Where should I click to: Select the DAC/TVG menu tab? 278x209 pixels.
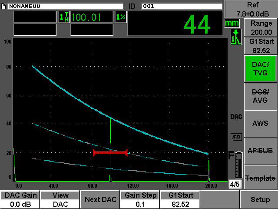click(x=260, y=68)
